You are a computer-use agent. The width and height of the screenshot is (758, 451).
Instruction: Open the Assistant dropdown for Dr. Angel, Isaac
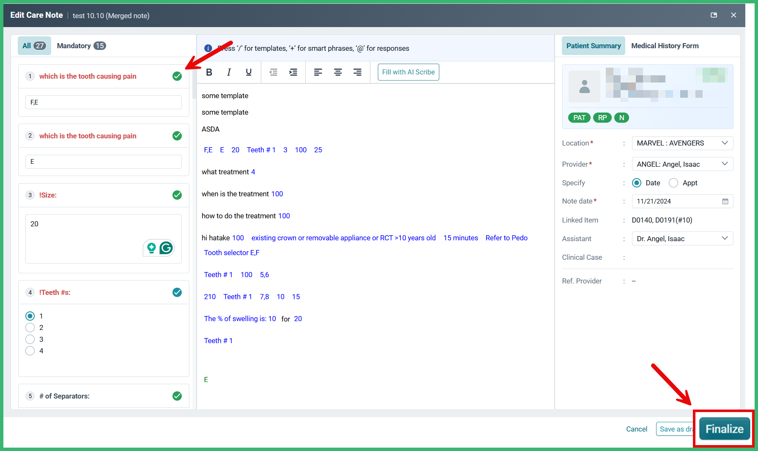725,238
